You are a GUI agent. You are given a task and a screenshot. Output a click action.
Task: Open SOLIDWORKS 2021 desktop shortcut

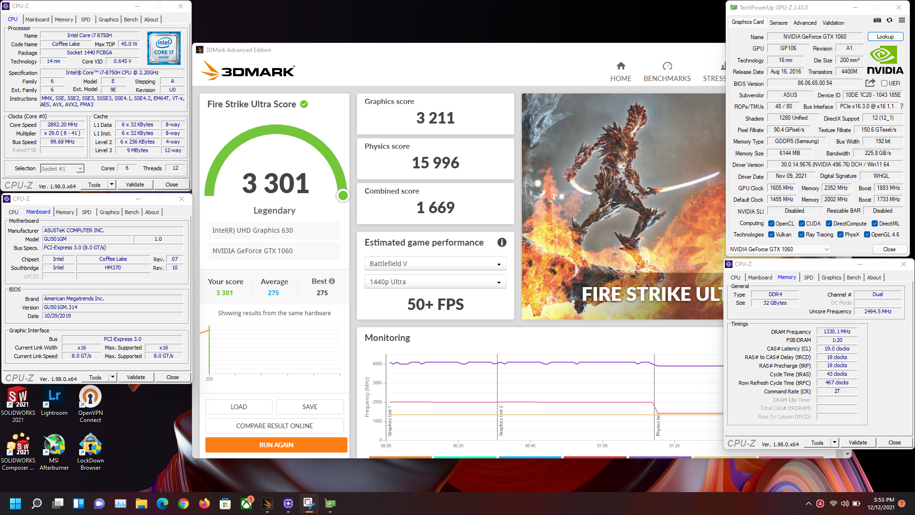(18, 404)
